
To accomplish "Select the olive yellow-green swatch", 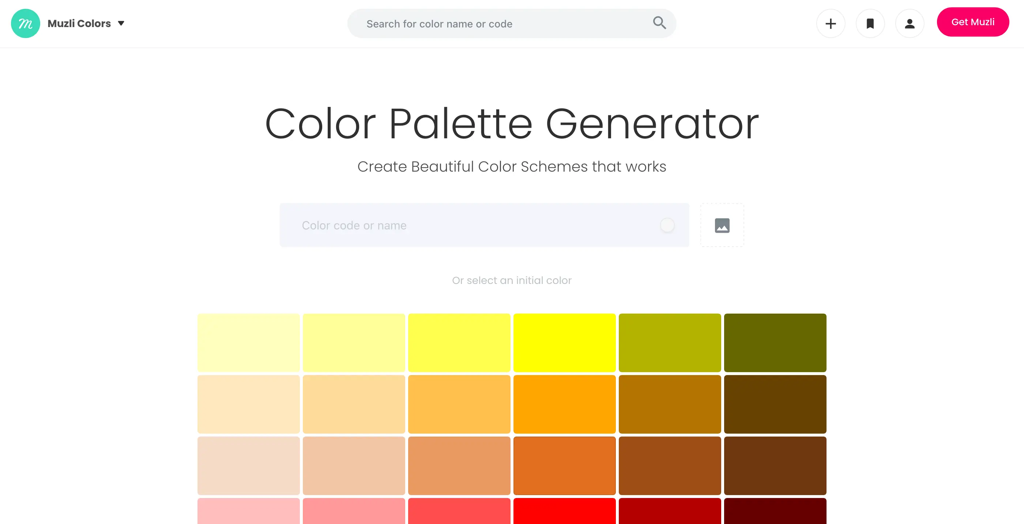I will (669, 343).
